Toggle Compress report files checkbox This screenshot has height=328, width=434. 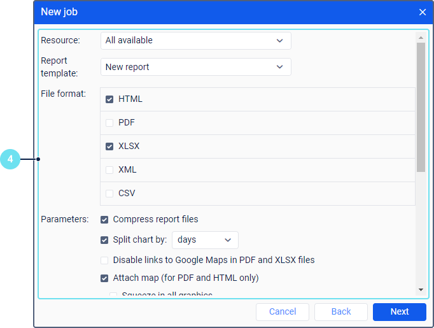[104, 220]
